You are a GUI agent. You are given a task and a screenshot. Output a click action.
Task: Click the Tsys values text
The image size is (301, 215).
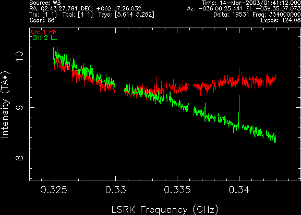[135, 15]
